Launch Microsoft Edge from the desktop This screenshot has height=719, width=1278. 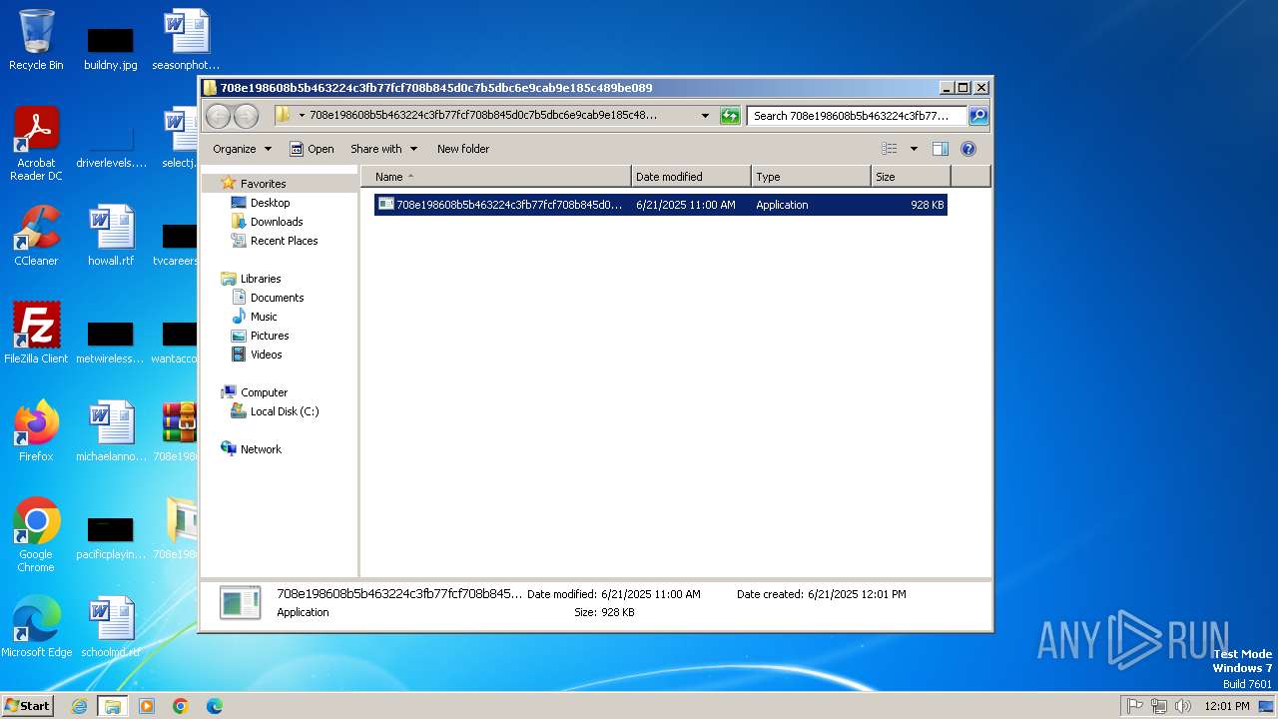(x=36, y=627)
